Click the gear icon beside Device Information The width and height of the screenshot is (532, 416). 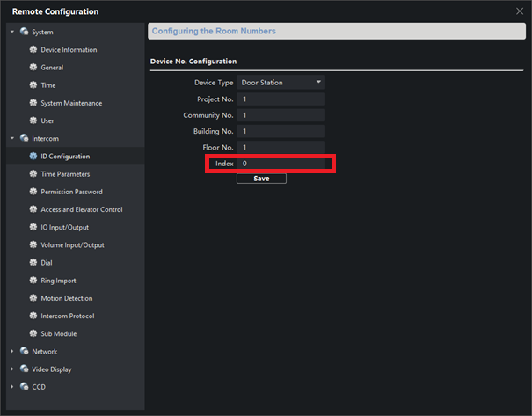coord(33,50)
